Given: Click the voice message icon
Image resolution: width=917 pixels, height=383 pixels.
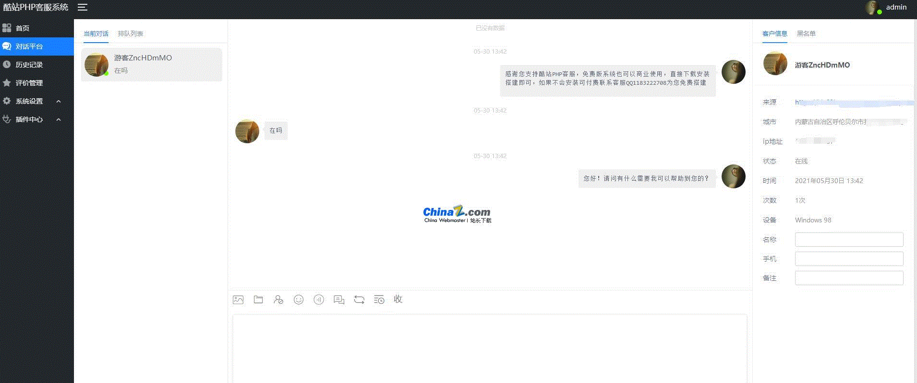Looking at the screenshot, I should coord(319,300).
